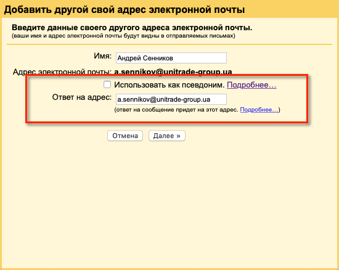Viewport: 339px width, 270px height.
Task: Open the "Подробнее…" link beside the alias option
Action: [251, 84]
